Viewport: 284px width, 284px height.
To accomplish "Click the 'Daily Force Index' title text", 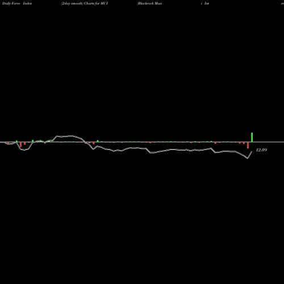I will coord(17,3).
